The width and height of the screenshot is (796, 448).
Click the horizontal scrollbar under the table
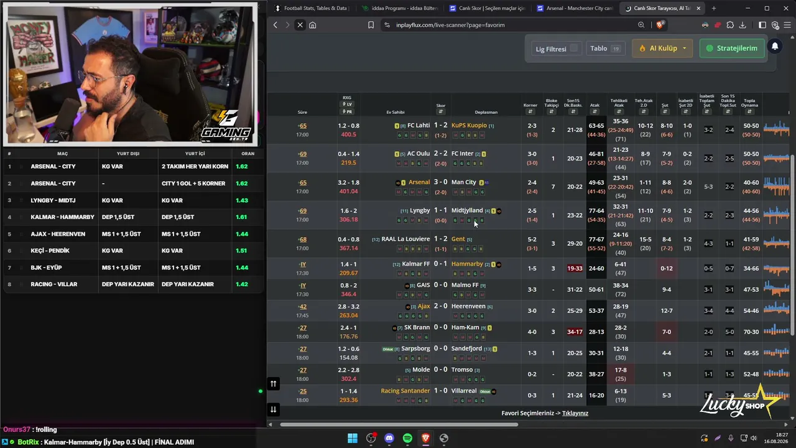coord(399,425)
